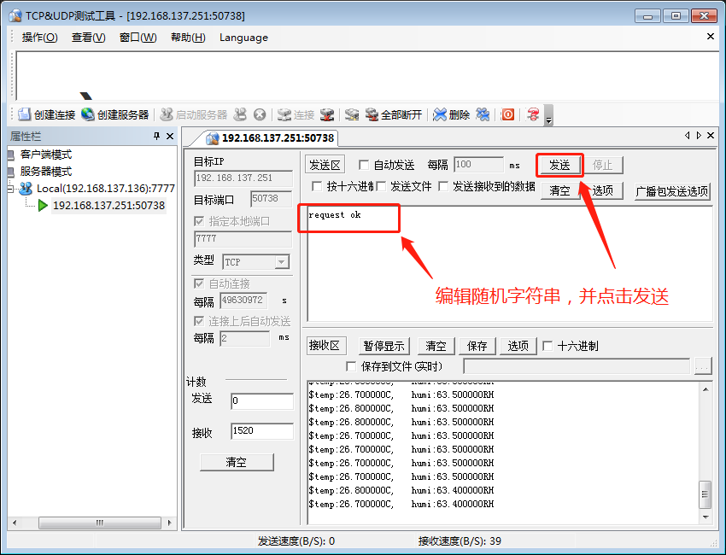726x555 pixels.
Task: Click the tree panel horizontal scrollbar thumb
Action: click(100, 523)
